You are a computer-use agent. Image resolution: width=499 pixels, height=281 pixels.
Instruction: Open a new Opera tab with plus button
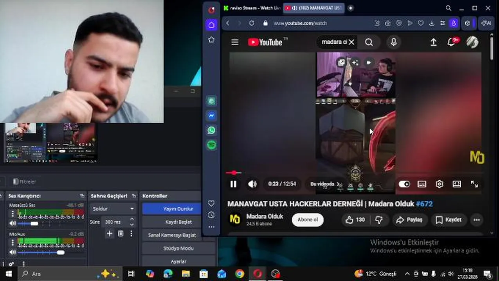(351, 8)
